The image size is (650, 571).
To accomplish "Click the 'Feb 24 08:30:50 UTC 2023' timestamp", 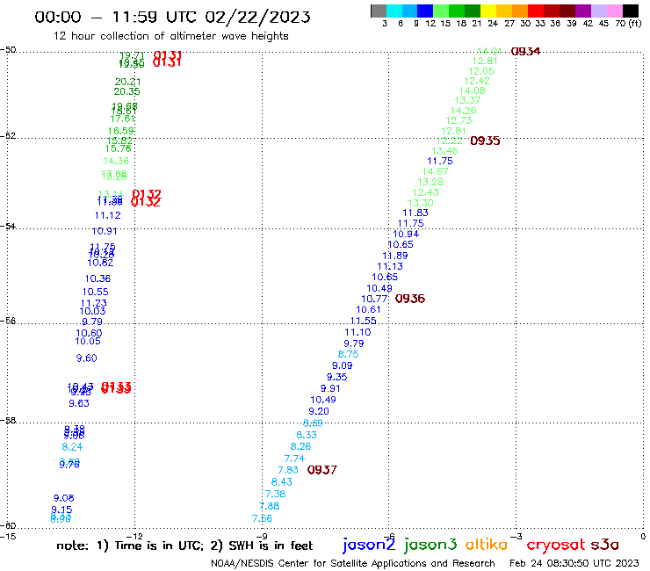I will pyautogui.click(x=574, y=563).
